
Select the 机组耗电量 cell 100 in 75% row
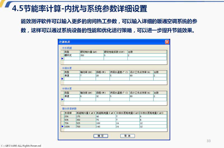[x=106, y=123]
